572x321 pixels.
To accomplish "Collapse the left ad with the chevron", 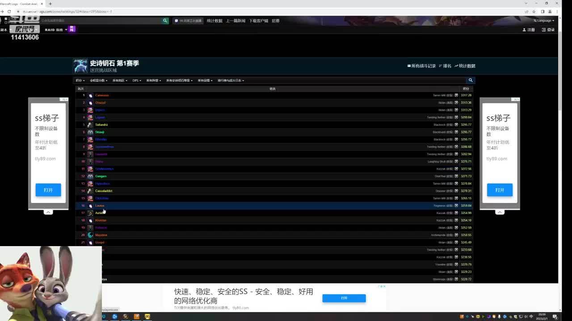I will pyautogui.click(x=48, y=212).
